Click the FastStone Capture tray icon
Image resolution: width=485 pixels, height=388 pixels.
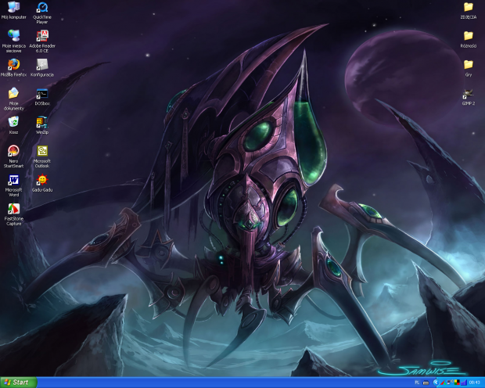click(444, 383)
